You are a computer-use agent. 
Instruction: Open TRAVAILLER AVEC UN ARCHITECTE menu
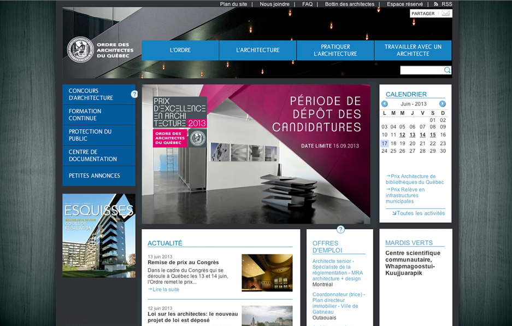click(x=413, y=50)
